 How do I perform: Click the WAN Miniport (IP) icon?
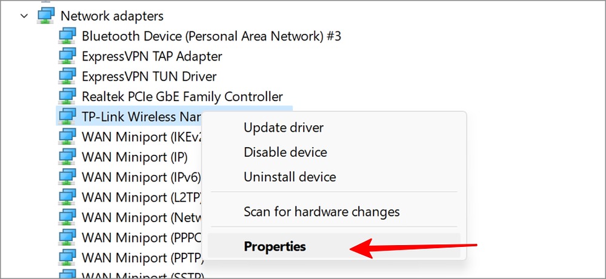[x=66, y=157]
